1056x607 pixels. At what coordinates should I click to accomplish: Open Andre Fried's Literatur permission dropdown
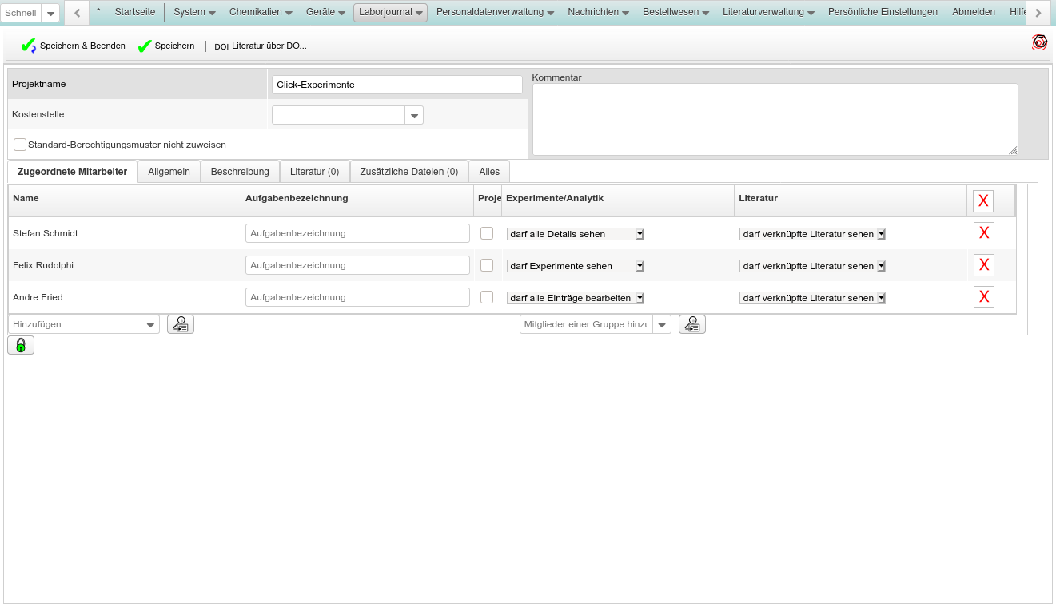pyautogui.click(x=812, y=298)
